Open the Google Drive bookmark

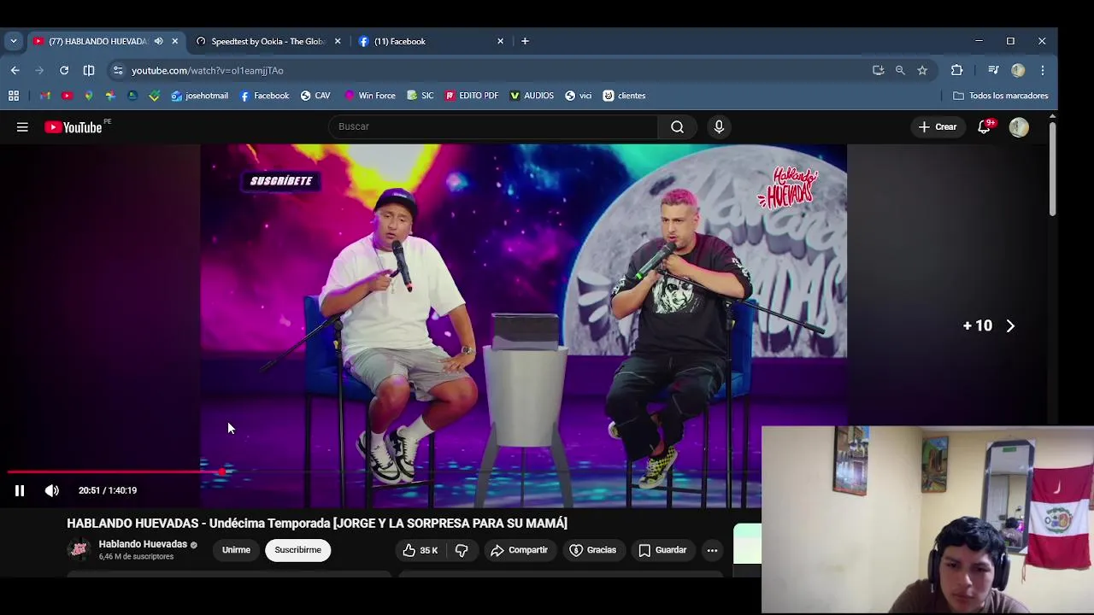[132, 96]
